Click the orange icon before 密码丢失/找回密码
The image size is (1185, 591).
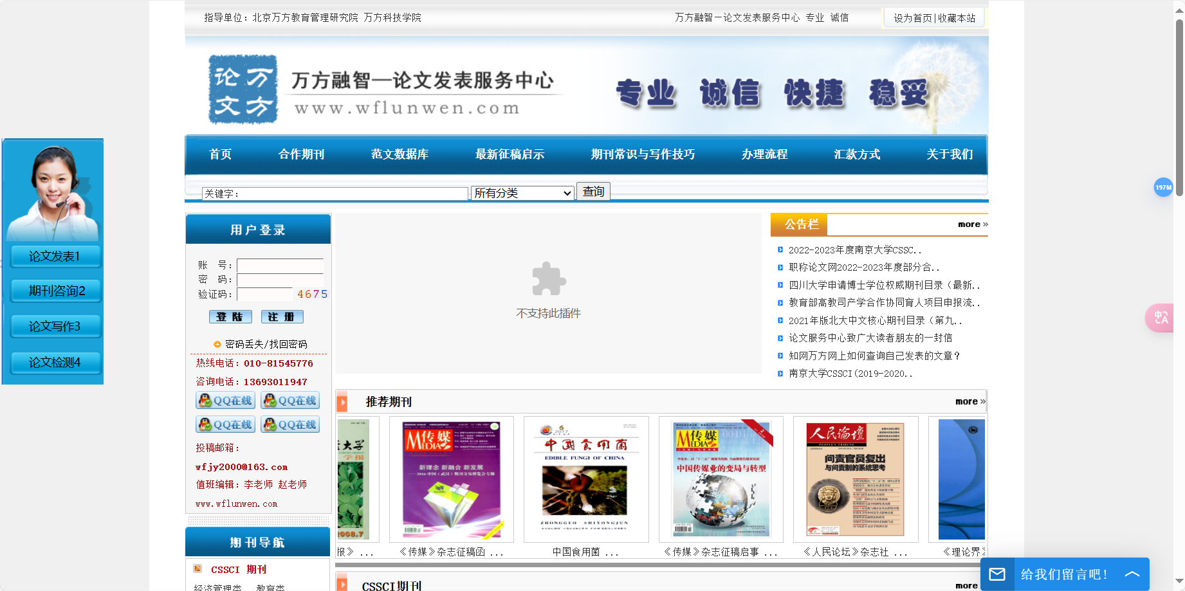point(217,343)
